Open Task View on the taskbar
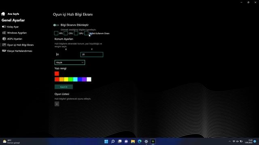This screenshot has width=259, height=145. tap(120, 141)
